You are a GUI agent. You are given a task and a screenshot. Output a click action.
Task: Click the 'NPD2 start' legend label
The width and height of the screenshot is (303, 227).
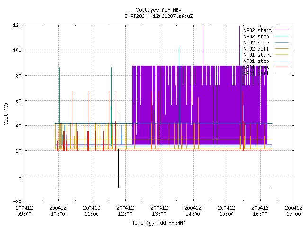click(258, 30)
